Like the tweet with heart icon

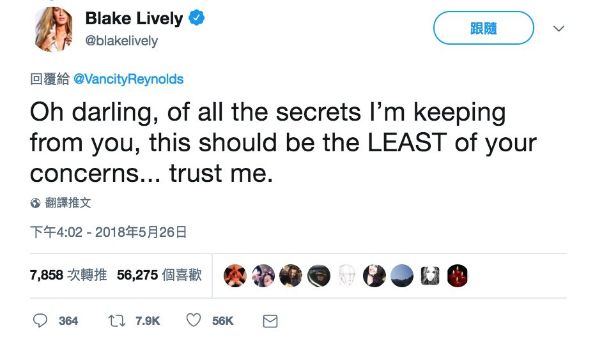(194, 321)
